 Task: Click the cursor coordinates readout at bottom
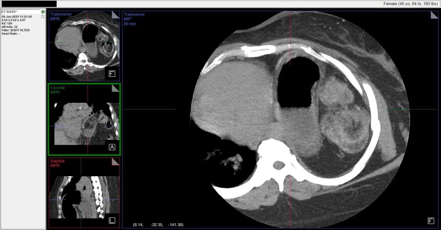(158, 225)
